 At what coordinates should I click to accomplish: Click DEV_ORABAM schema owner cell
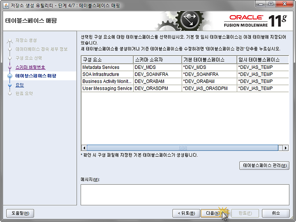point(157,81)
